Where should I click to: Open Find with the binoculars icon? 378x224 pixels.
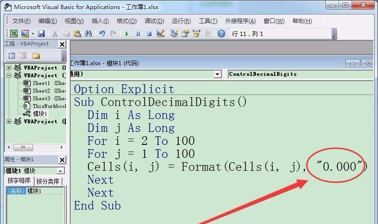click(88, 34)
